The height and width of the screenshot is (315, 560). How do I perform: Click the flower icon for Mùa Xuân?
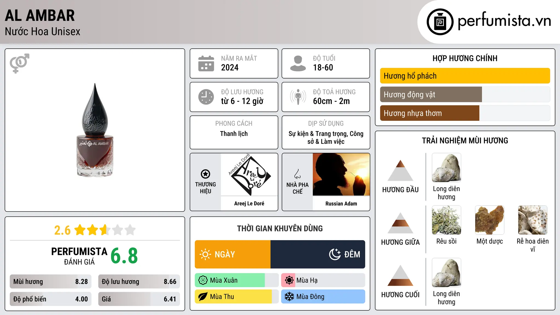(x=203, y=280)
